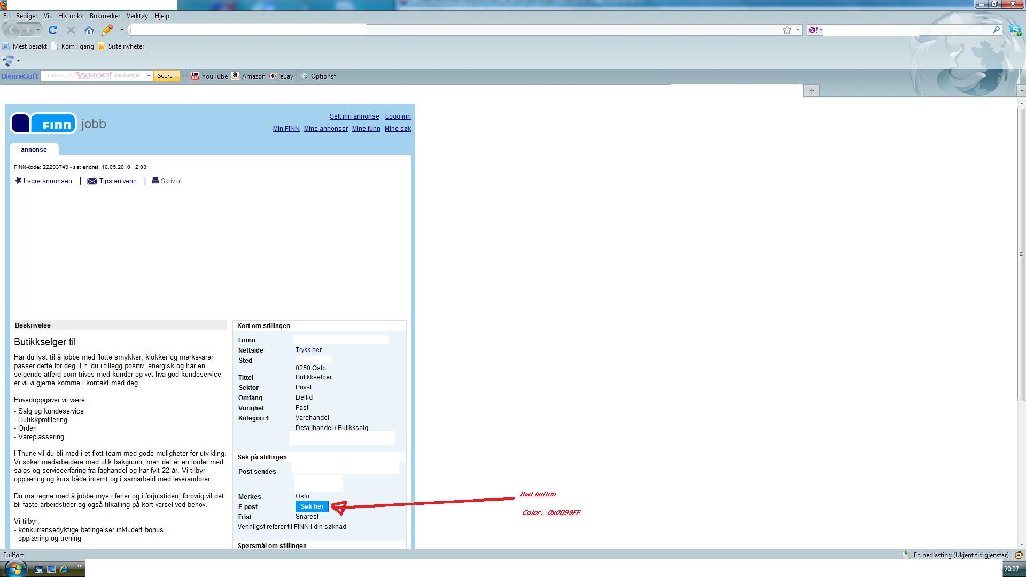
Task: Click the magnifier search icon in search box
Action: [997, 30]
